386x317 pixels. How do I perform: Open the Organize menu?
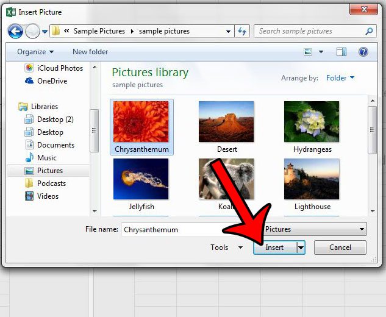click(35, 52)
